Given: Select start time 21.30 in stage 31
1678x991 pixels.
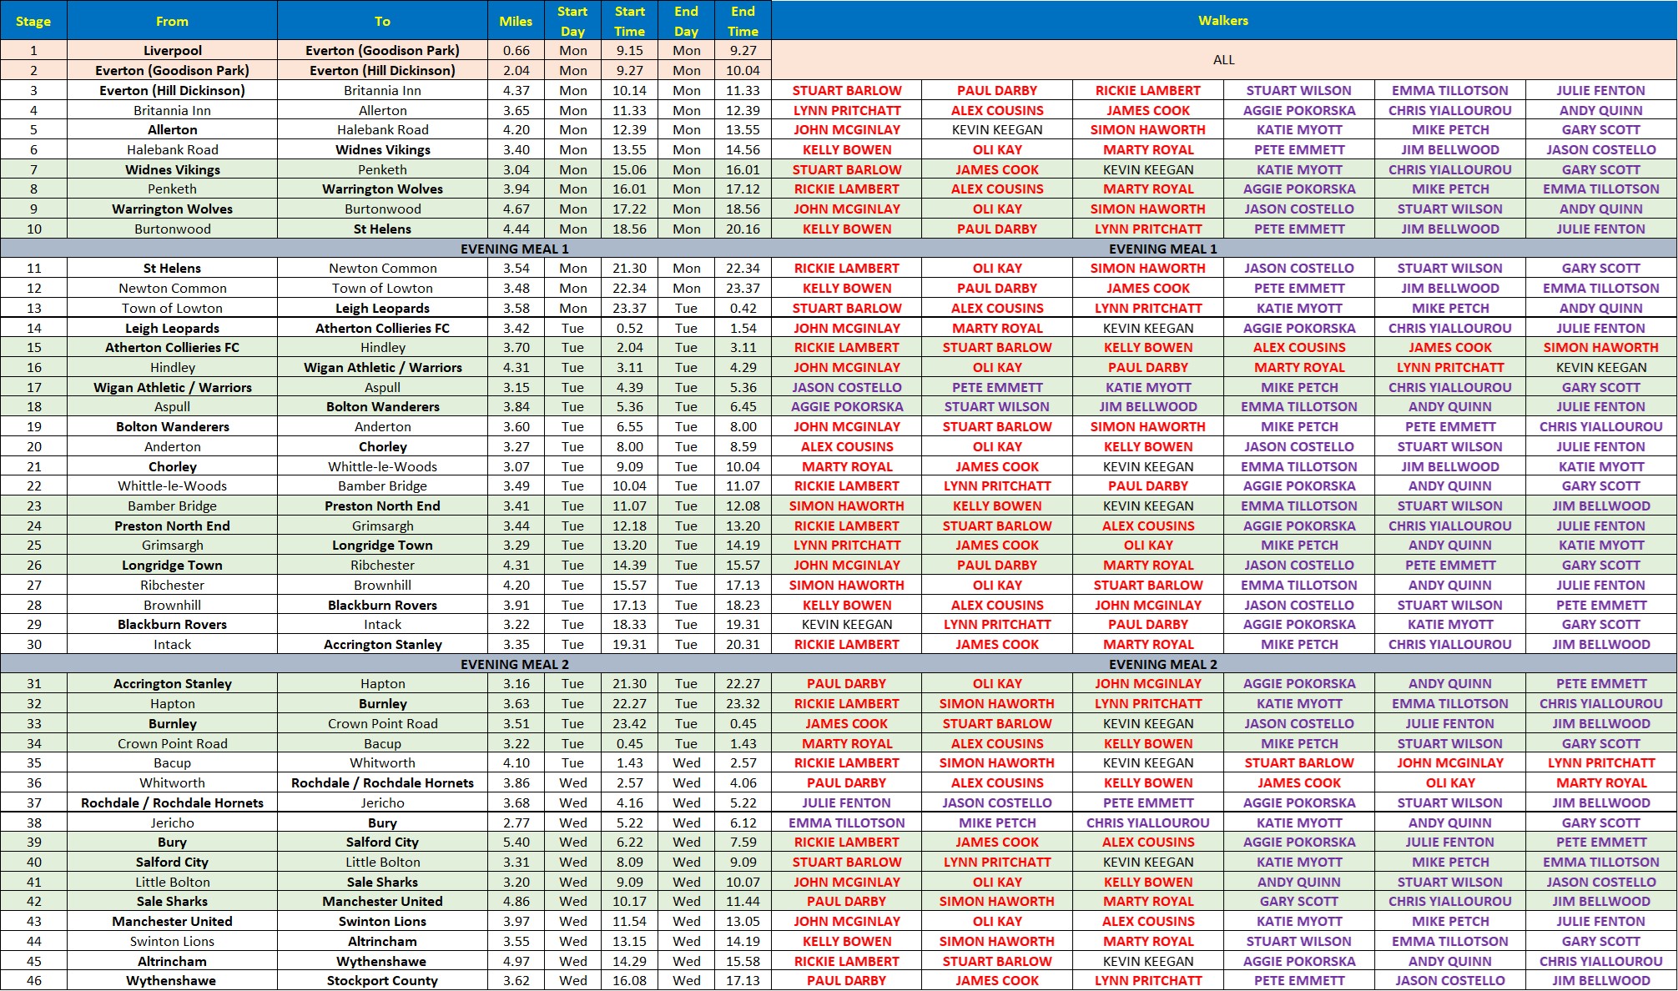Looking at the screenshot, I should pos(629,684).
